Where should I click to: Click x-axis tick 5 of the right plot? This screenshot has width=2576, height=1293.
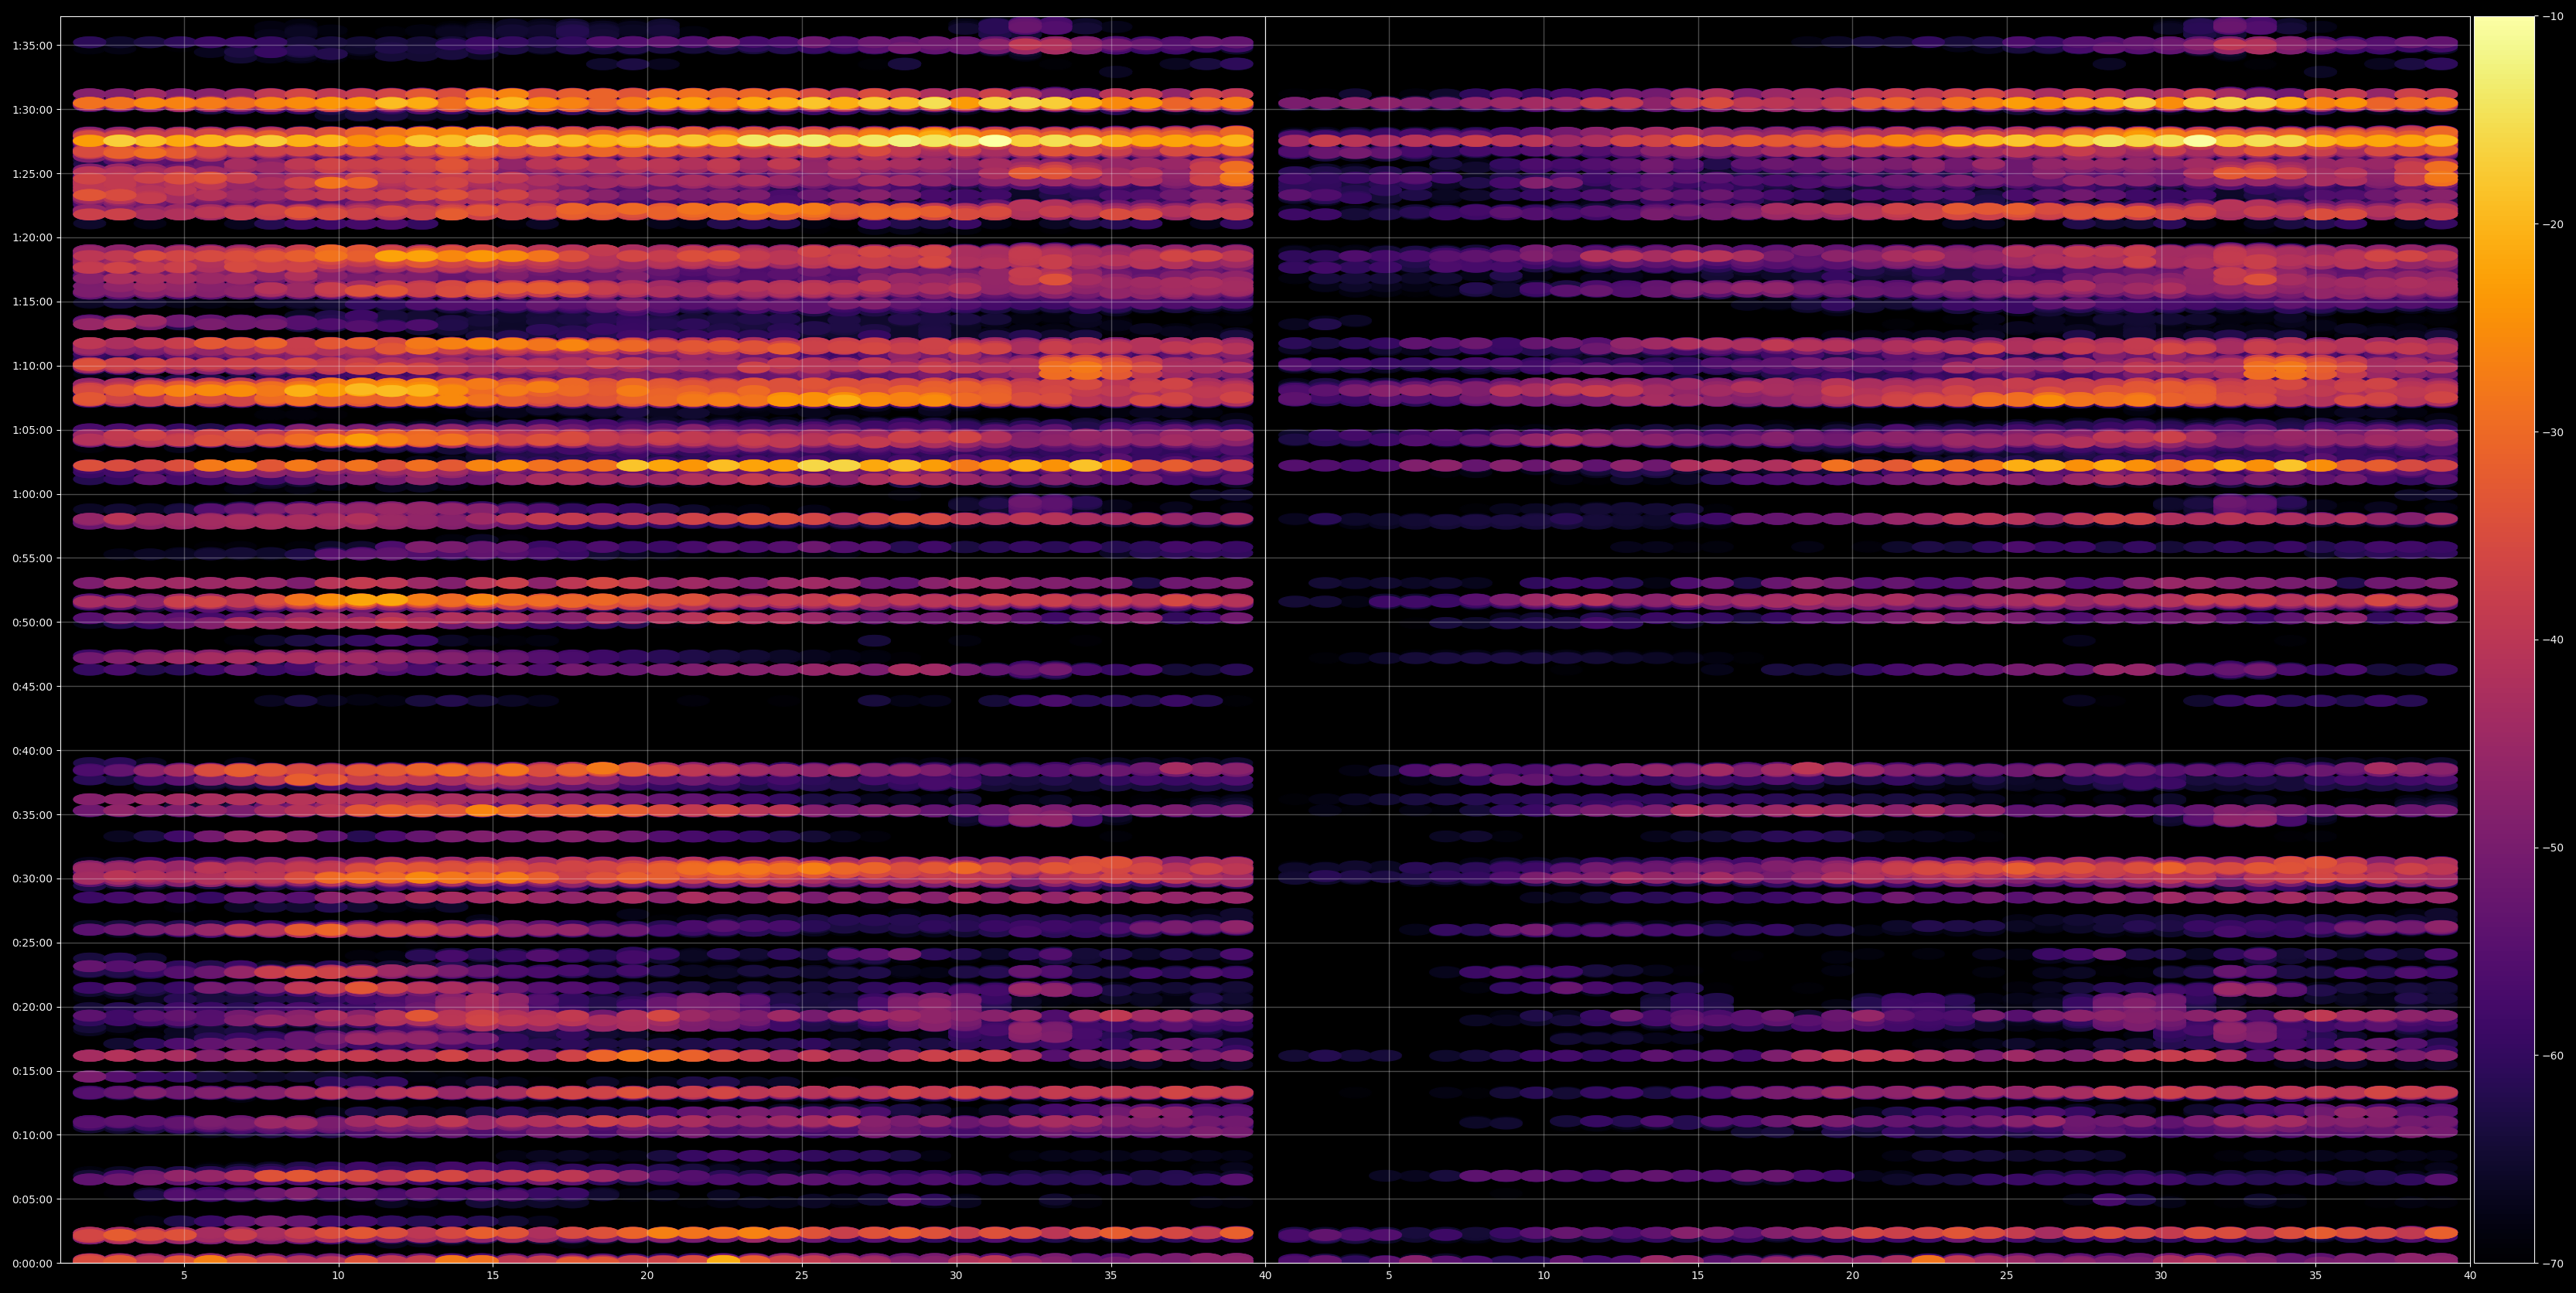pyautogui.click(x=1389, y=1276)
